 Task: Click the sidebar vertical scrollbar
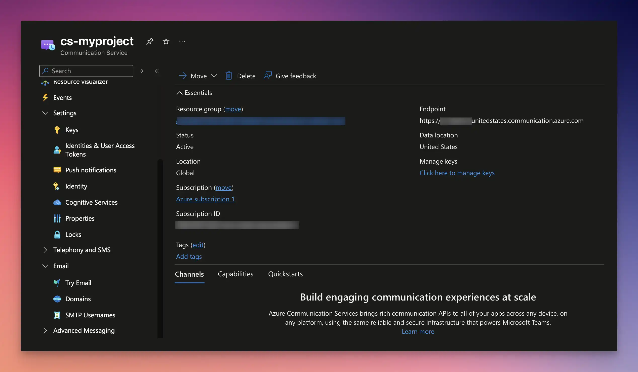[x=160, y=248]
